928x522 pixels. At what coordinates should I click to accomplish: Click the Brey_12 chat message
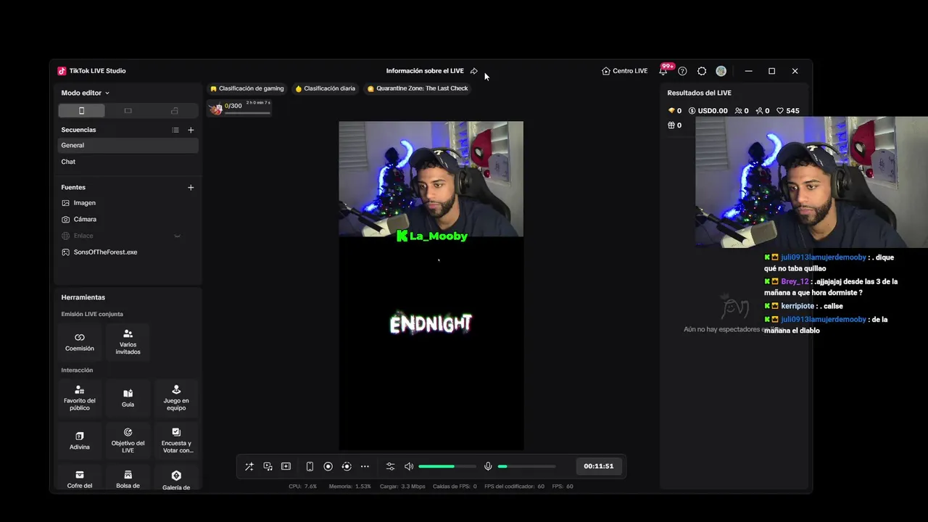point(831,287)
